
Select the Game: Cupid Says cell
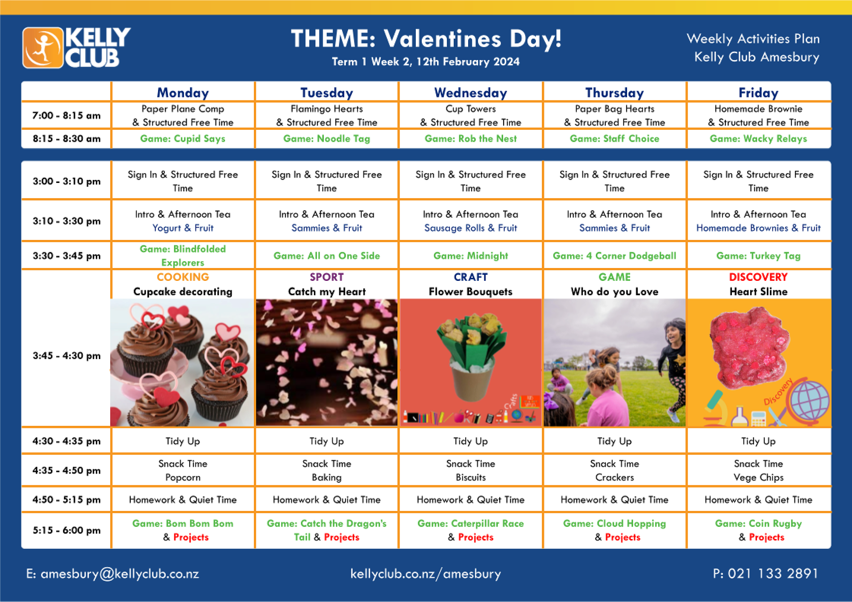coord(183,139)
